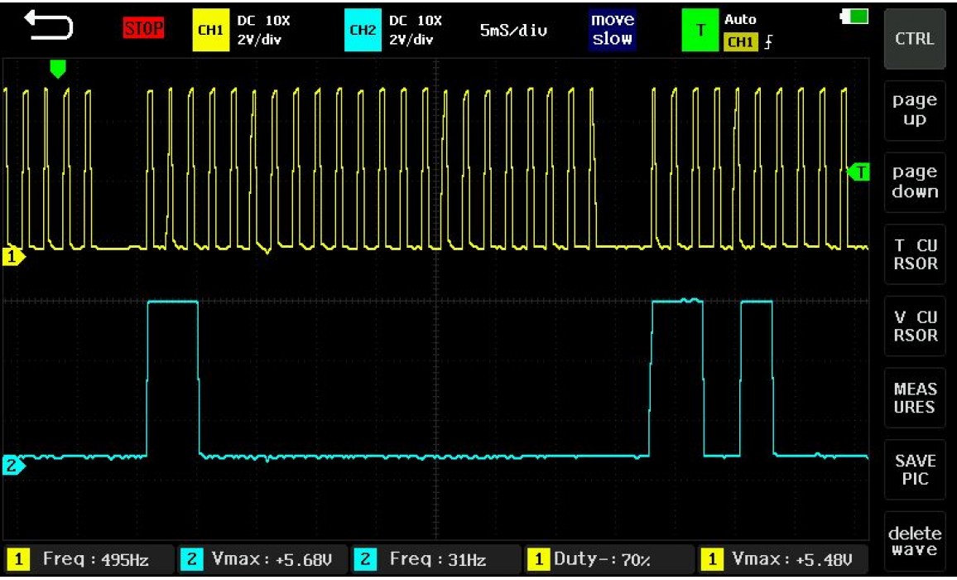Click the SAVE PIC button
Screen dimensions: 957x580
[914, 470]
